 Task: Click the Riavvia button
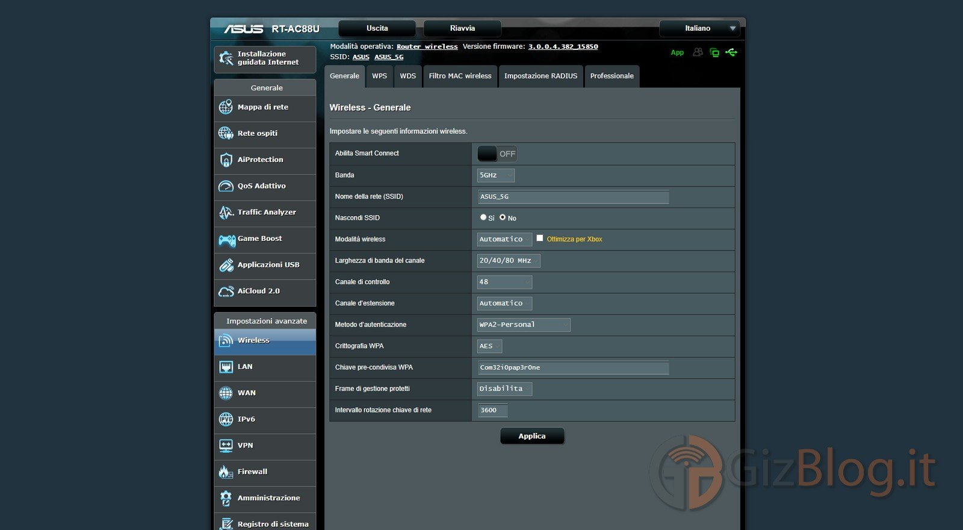[x=462, y=28]
